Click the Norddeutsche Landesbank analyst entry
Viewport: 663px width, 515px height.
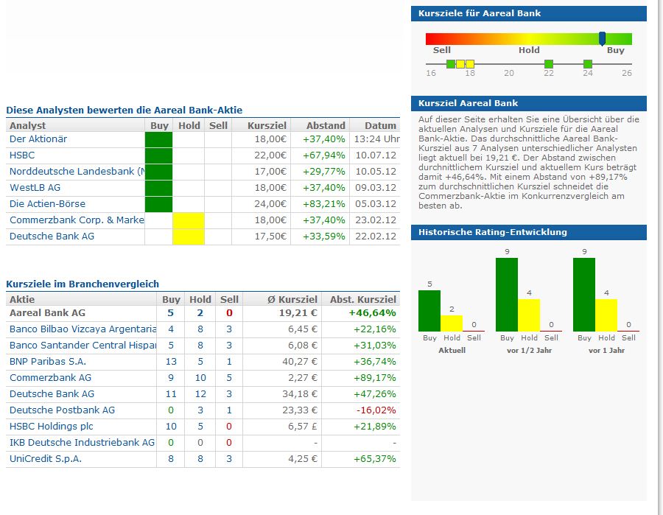[77, 171]
